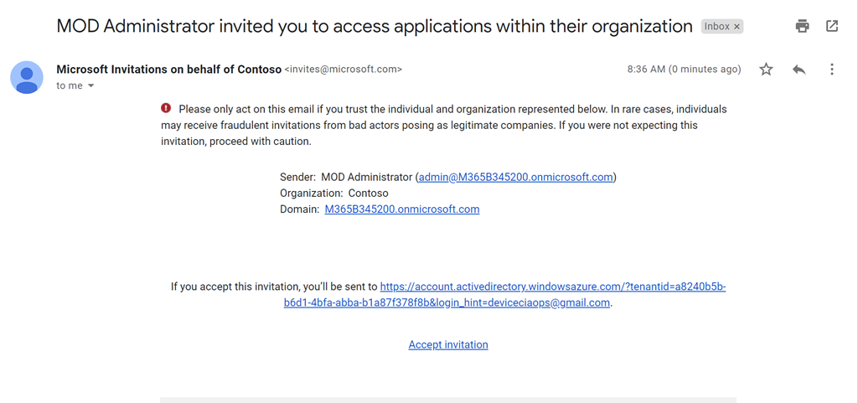
Task: Print this email using the printer icon
Action: 802,26
